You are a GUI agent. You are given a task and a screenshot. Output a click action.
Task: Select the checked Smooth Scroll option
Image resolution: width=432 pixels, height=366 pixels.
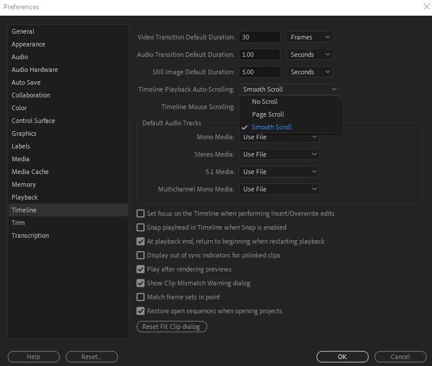pos(289,127)
